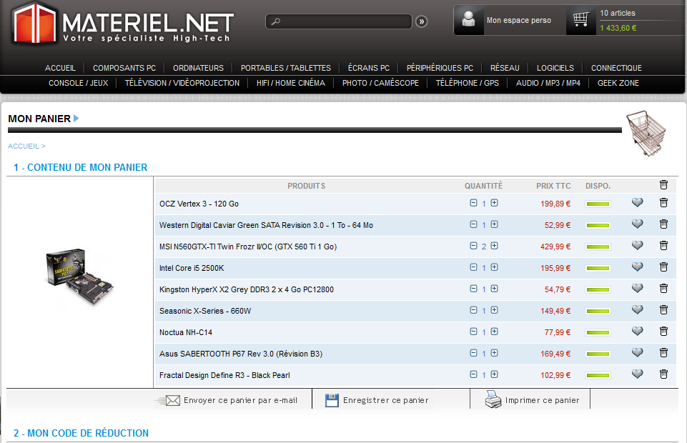This screenshot has width=687, height=443.
Task: Click the search submit arrow button
Action: (421, 21)
